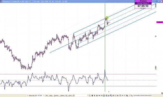Click the No Alarm label in clock
This screenshot has height=97, width=163.
(143, 8)
